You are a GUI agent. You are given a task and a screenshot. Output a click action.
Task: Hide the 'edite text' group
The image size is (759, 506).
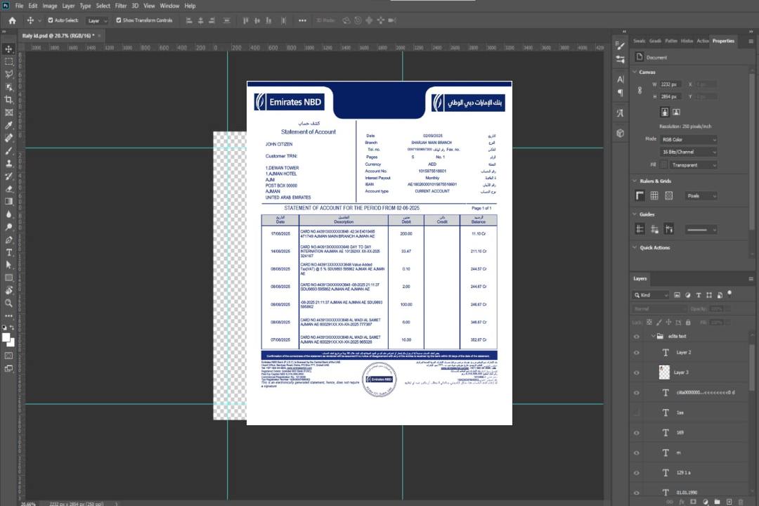click(x=637, y=337)
